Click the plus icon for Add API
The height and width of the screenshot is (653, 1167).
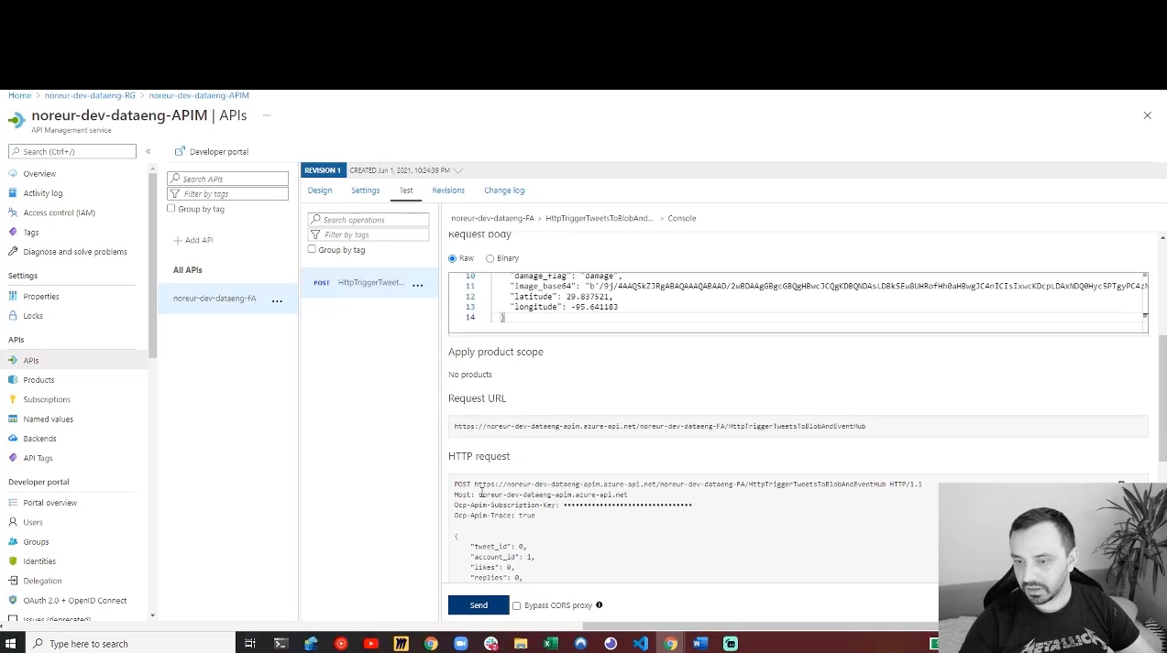(x=177, y=240)
